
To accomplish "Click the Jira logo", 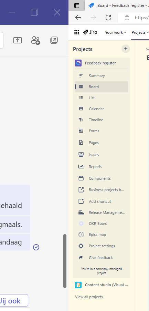I will pyautogui.click(x=90, y=32).
